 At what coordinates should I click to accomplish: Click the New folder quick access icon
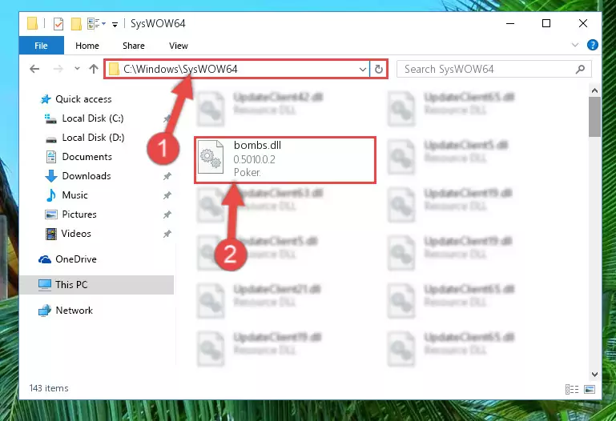pyautogui.click(x=76, y=24)
